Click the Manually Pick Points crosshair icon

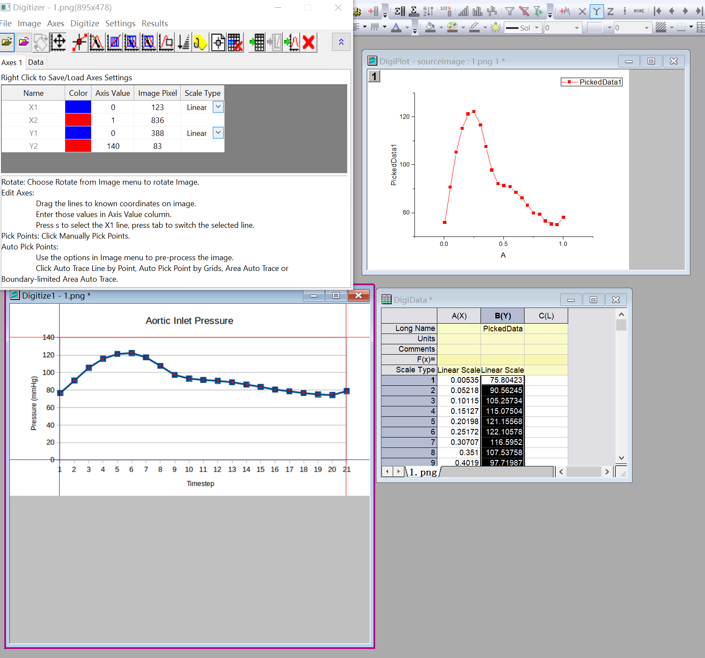click(x=79, y=42)
